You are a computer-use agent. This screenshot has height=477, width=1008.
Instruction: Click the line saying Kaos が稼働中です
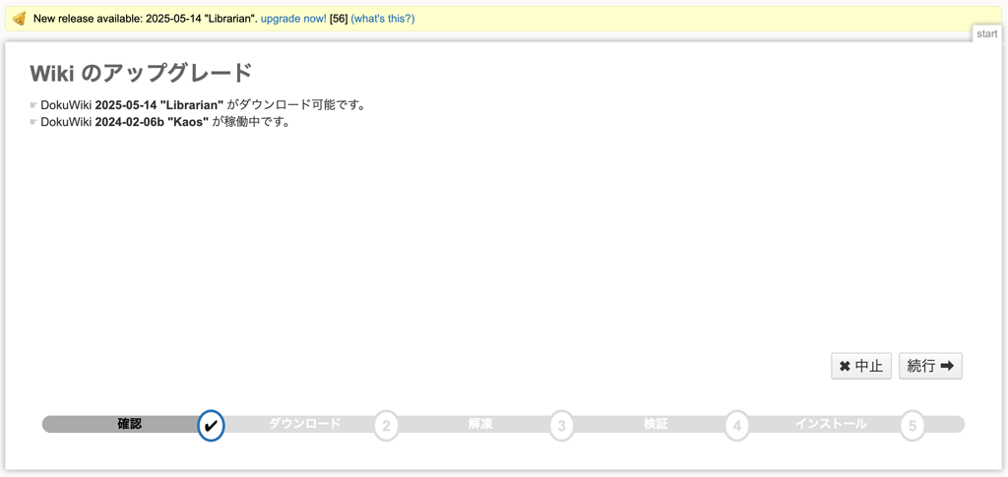coord(165,122)
